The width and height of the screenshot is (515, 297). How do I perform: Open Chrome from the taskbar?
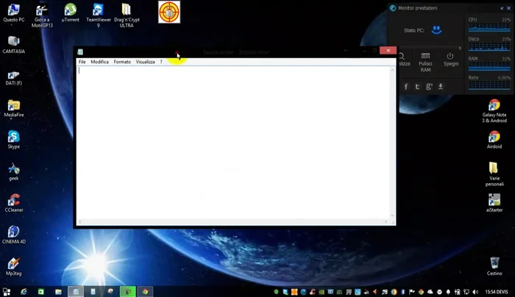click(x=145, y=291)
